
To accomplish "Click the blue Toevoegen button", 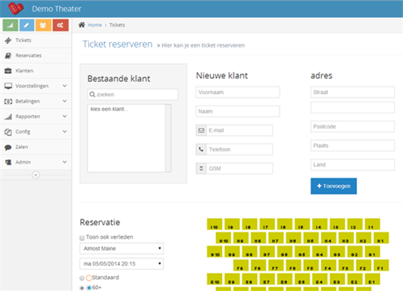I will pyautogui.click(x=333, y=186).
